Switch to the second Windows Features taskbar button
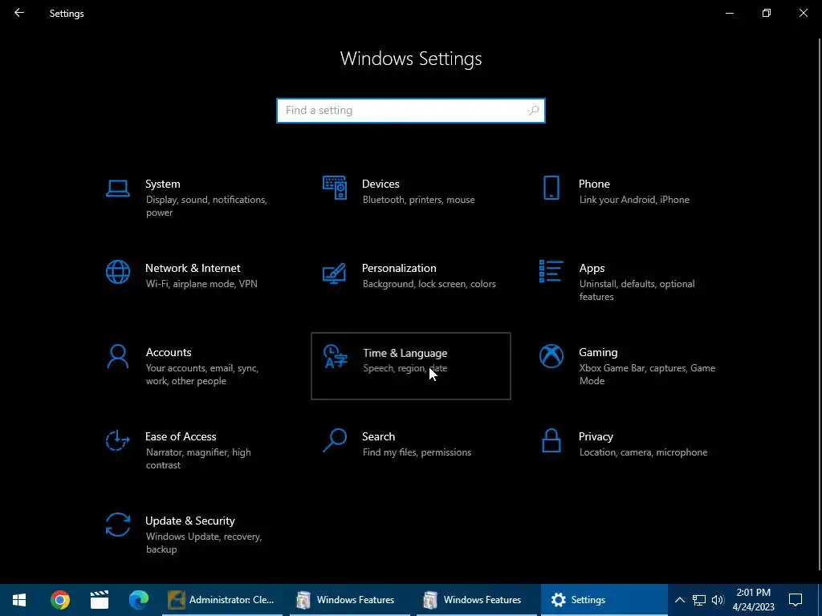This screenshot has width=822, height=616. (x=477, y=600)
